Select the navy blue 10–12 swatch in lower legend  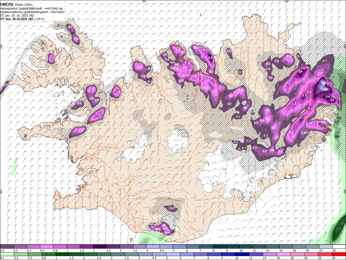(x=242, y=254)
